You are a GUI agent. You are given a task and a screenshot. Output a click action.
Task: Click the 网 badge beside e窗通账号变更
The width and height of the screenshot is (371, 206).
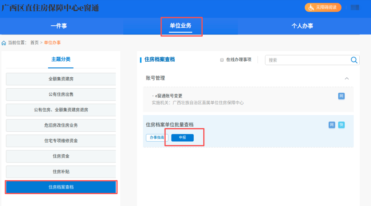[x=341, y=96]
